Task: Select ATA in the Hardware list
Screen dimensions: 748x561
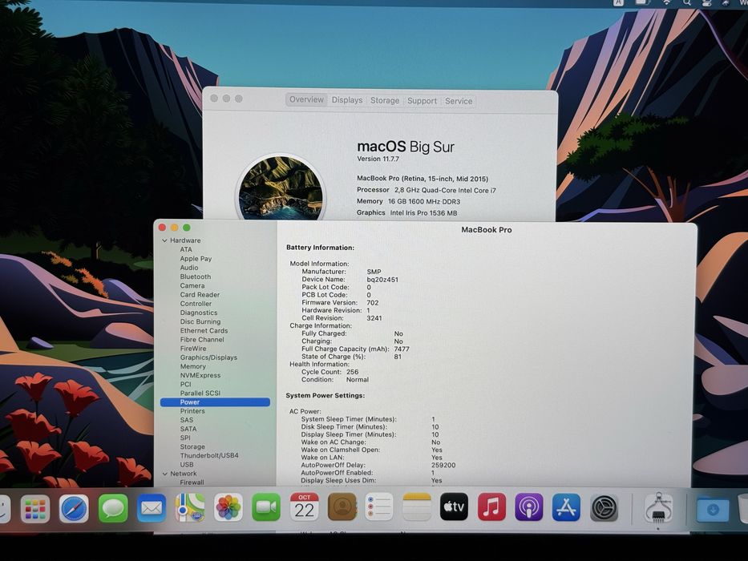Action: [x=186, y=249]
